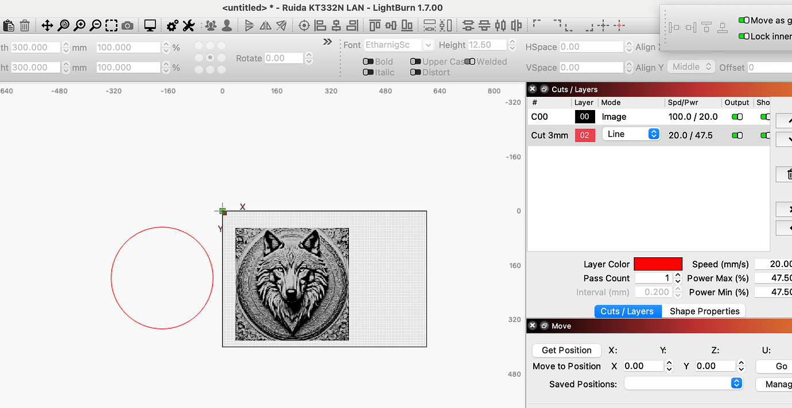This screenshot has width=792, height=408.
Task: Click the Flip Vertical mirror icon
Action: coord(265,25)
